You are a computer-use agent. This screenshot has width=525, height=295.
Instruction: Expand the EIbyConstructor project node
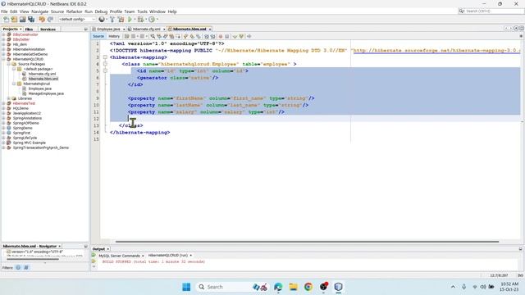(x=3, y=34)
